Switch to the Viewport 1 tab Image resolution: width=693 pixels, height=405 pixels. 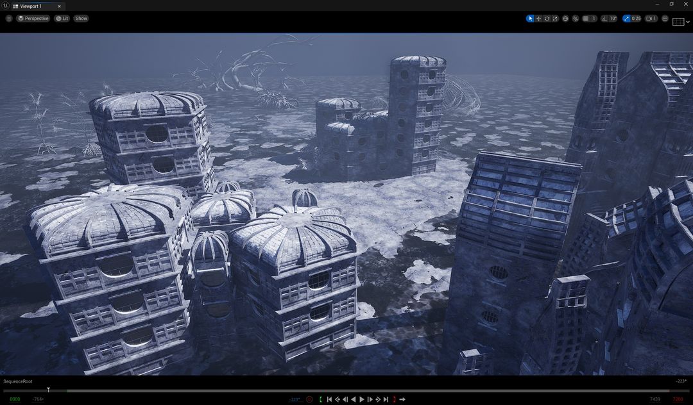[31, 6]
